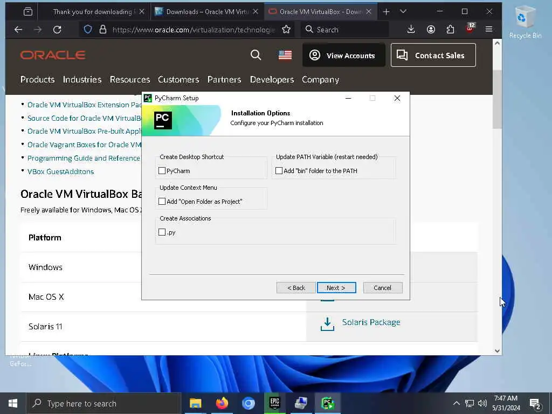The height and width of the screenshot is (414, 552).
Task: Open the Recycle Bin on desktop
Action: tap(525, 21)
